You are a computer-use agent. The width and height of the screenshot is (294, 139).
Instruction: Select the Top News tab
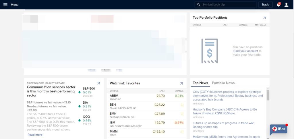pyautogui.click(x=200, y=83)
